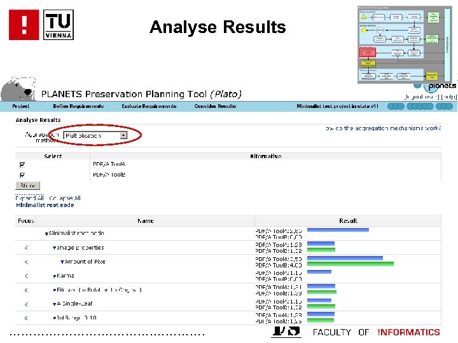Focus on the Image properties node
The image size is (458, 343).
point(26,248)
